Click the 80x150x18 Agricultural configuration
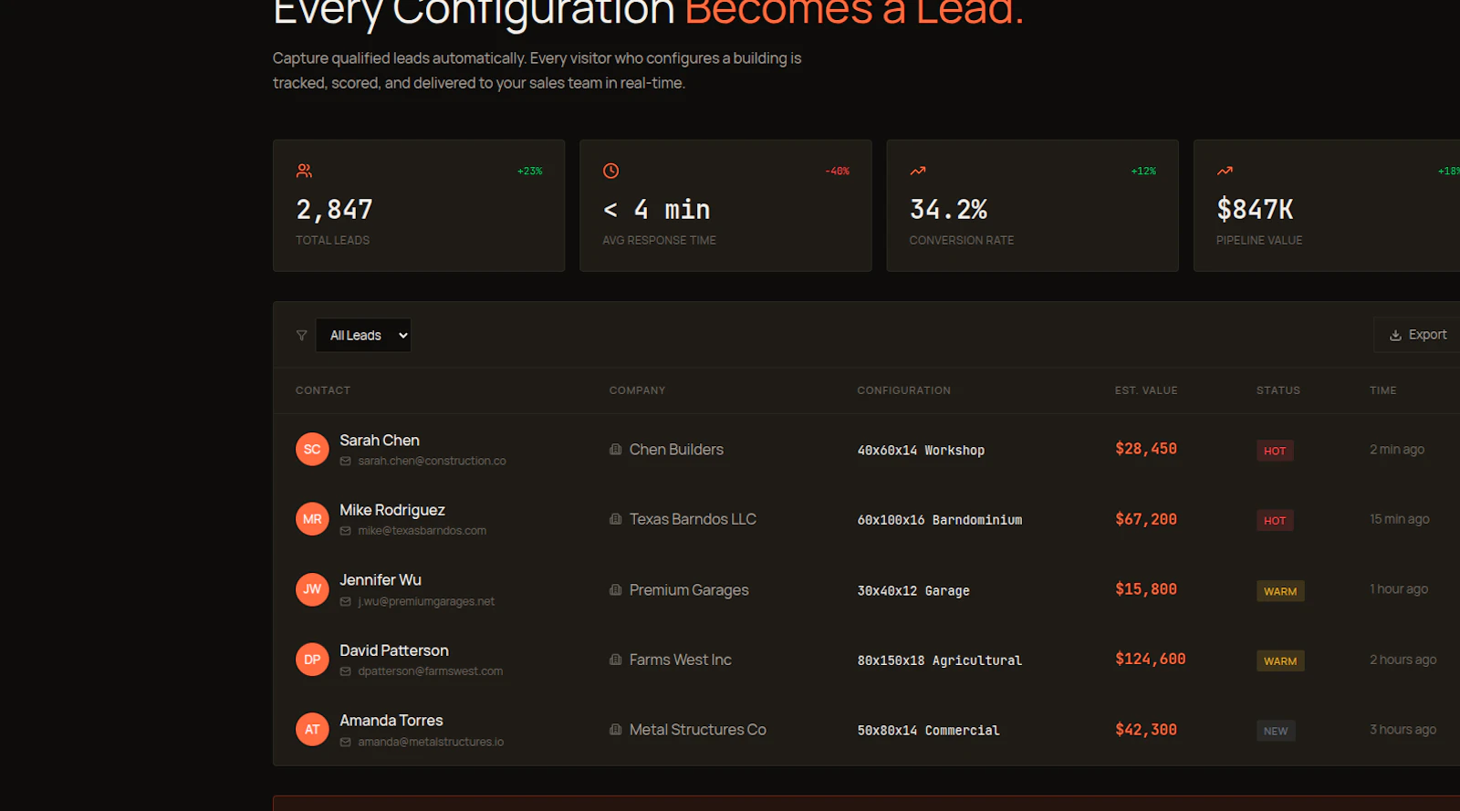1460x811 pixels. (940, 660)
